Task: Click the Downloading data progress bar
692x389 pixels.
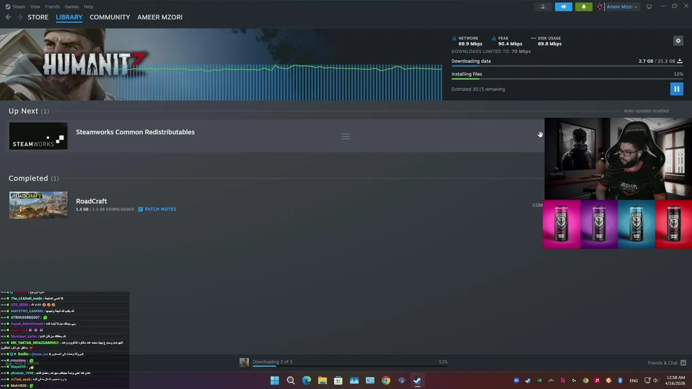Action: pos(567,66)
